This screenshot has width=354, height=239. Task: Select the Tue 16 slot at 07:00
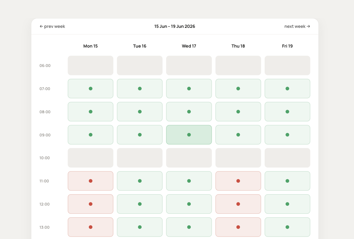(140, 89)
